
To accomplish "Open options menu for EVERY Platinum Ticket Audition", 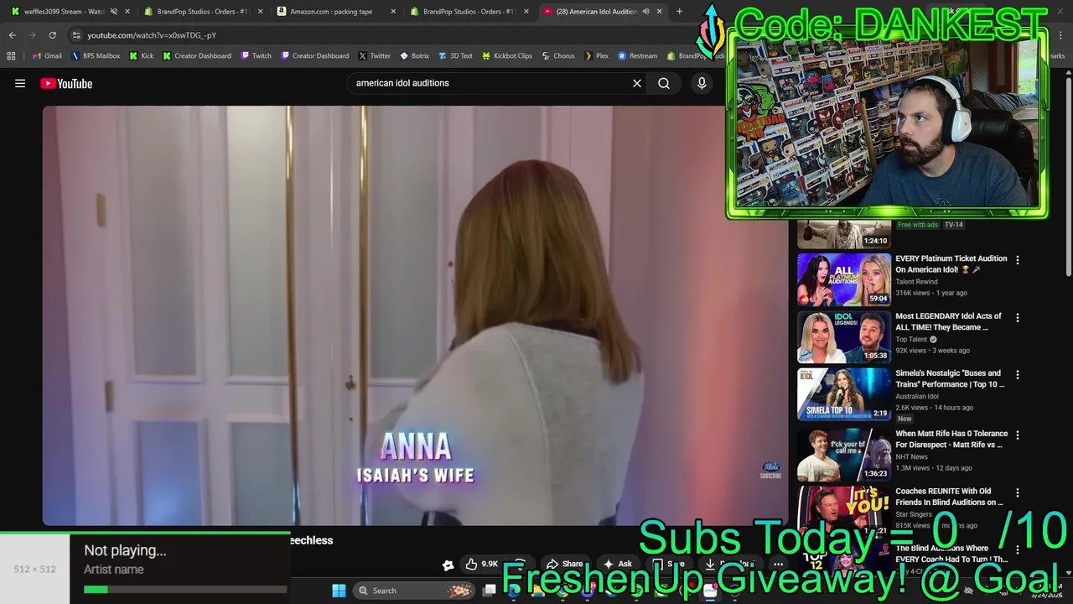I will (x=1018, y=260).
